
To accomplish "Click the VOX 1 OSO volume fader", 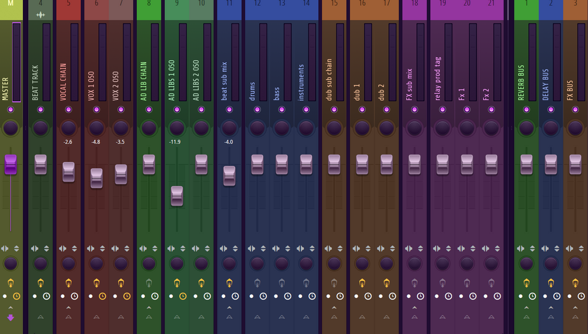I will coord(96,178).
